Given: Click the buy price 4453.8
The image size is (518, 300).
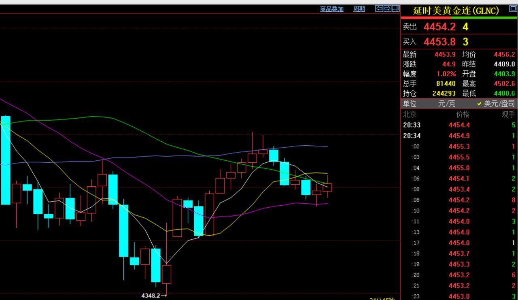Looking at the screenshot, I should click(439, 42).
